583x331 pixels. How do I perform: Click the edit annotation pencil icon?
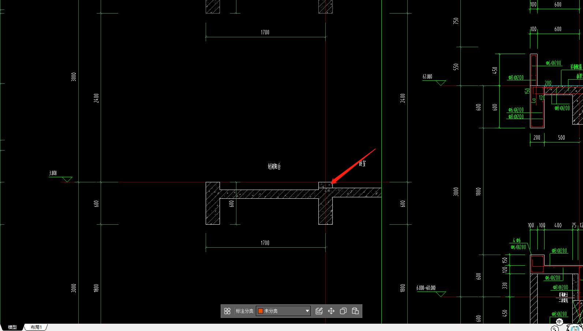click(x=319, y=311)
